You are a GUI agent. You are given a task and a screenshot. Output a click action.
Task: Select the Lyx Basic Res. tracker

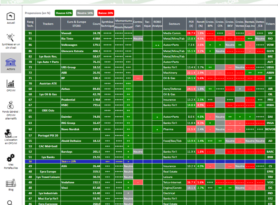click(48, 57)
